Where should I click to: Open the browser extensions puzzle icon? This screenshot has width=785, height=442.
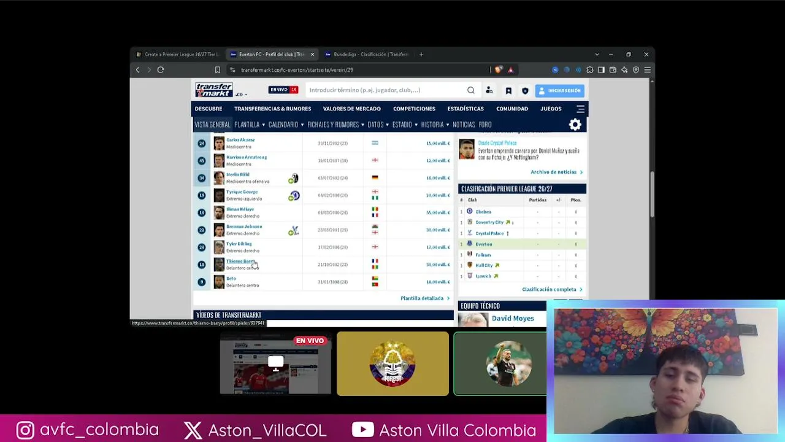(589, 70)
